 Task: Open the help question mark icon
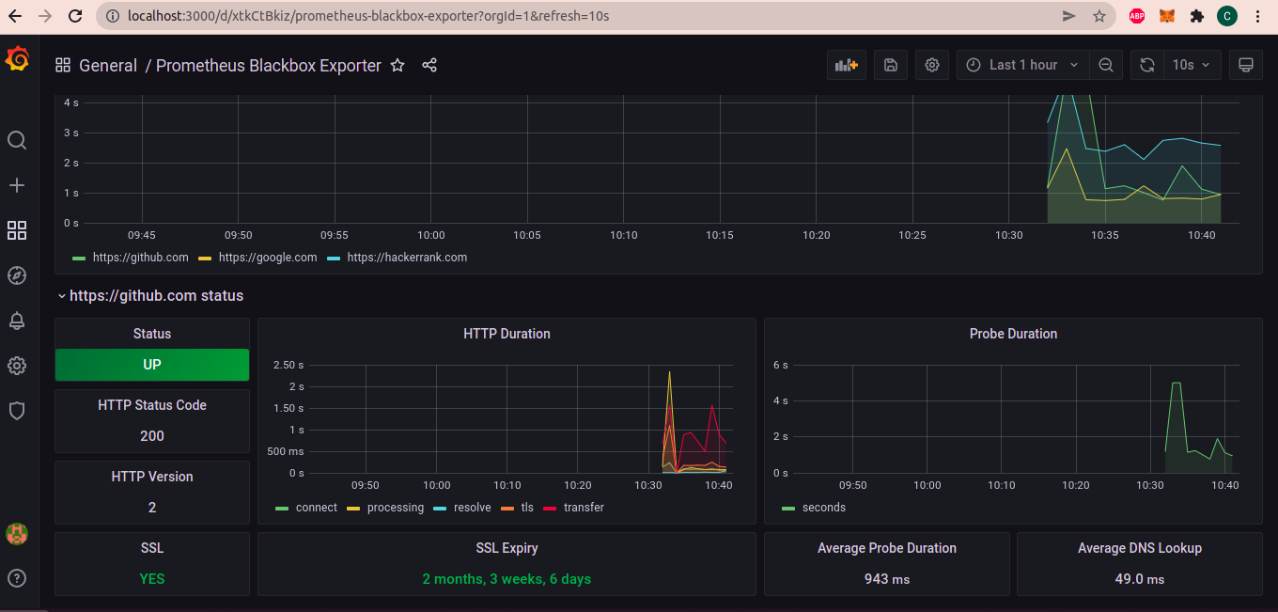(x=17, y=577)
